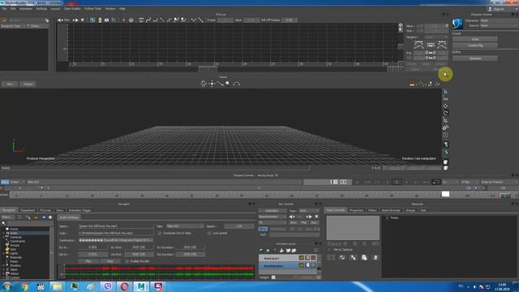The height and width of the screenshot is (292, 519).
Task: Select the Select Object tool in the viewer toolbar
Action: click(x=445, y=92)
